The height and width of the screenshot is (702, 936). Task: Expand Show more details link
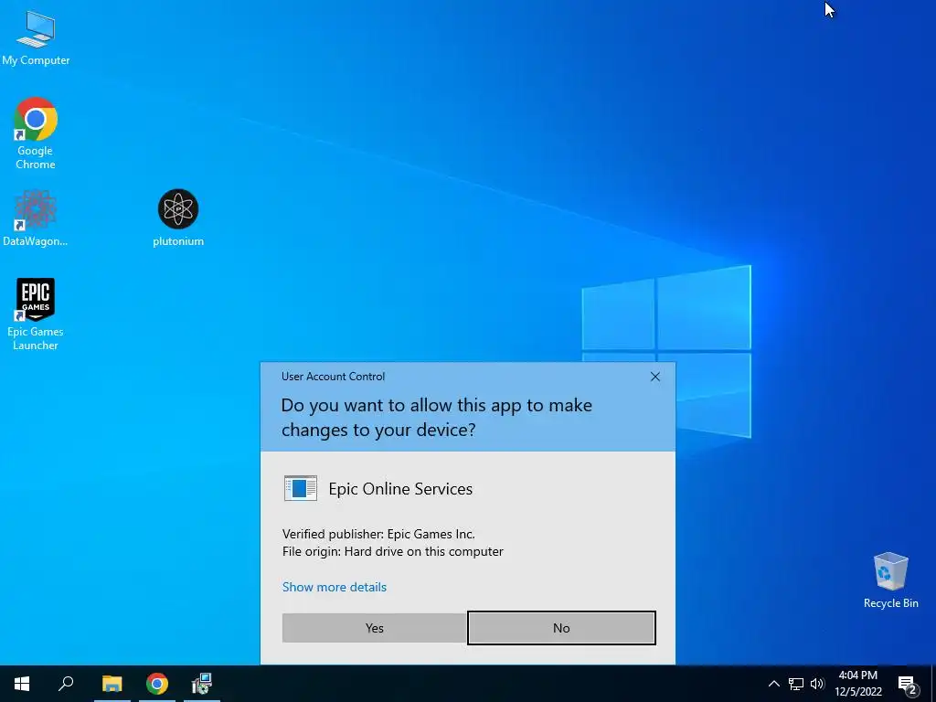[x=335, y=587]
